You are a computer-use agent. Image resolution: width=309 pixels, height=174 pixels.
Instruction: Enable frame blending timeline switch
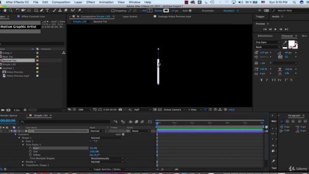click(x=136, y=122)
